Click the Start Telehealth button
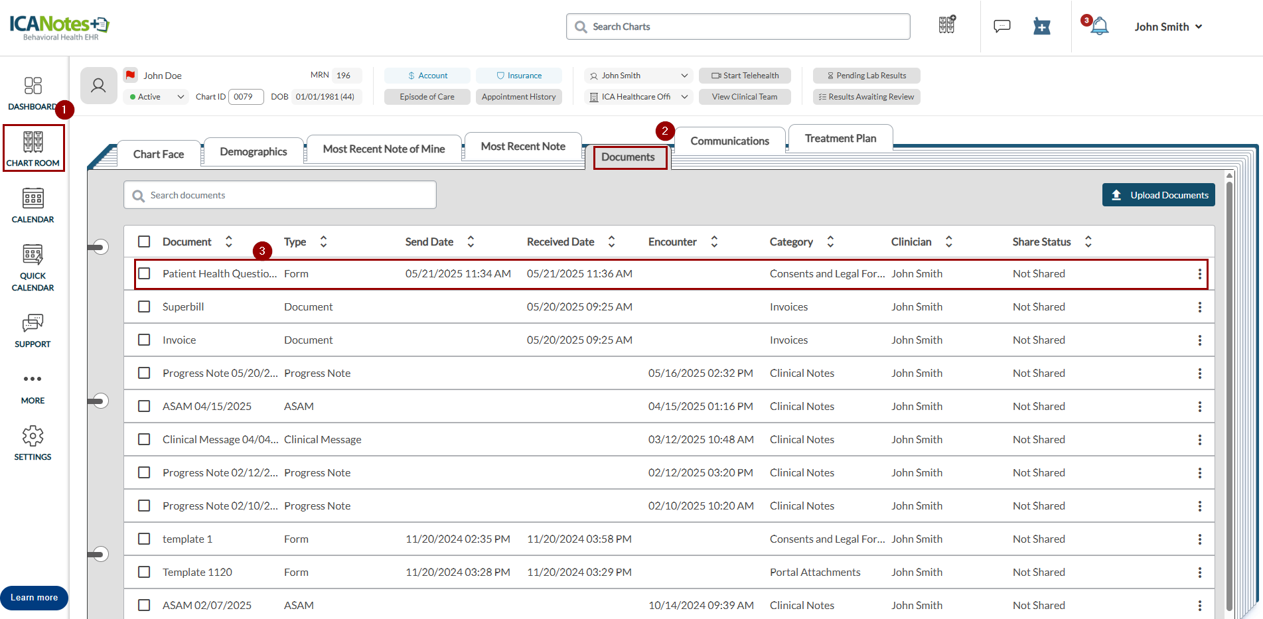 744,76
